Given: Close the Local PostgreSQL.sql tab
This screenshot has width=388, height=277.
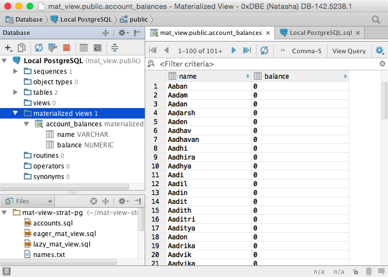Looking at the screenshot, I should (x=358, y=33).
